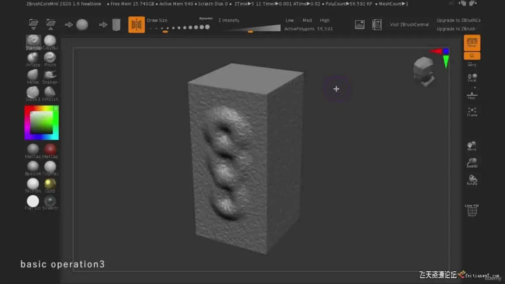Screen dimensions: 505x284
Task: Click the Move view navigation button
Action: [472, 146]
